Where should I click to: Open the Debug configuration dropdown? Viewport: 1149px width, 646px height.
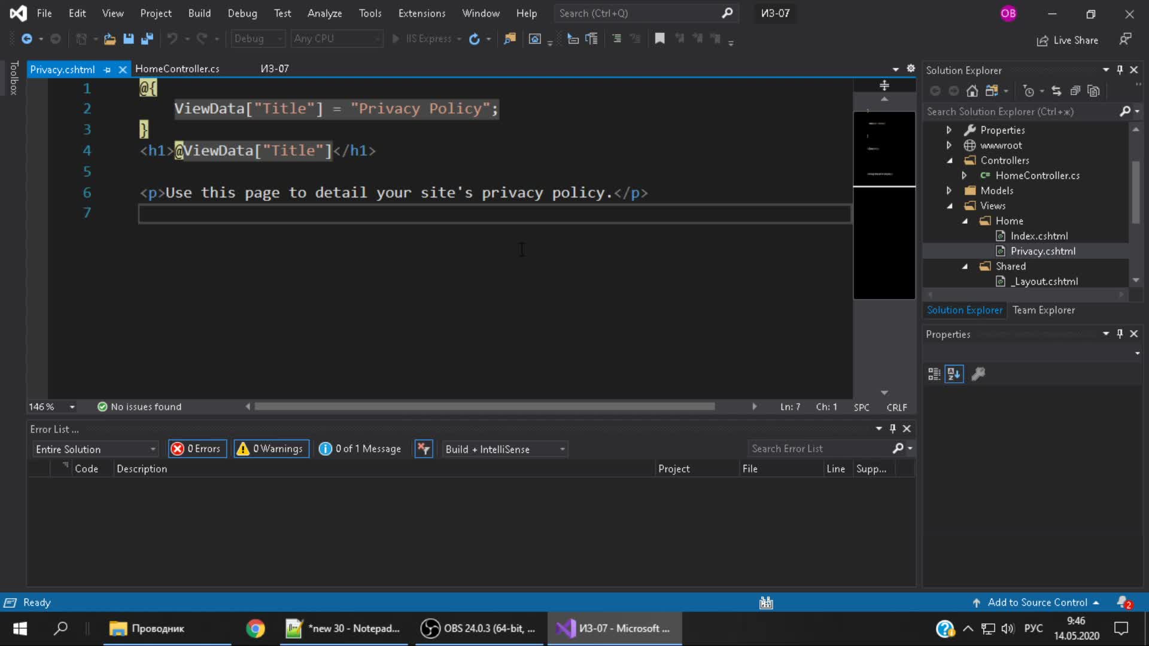(258, 39)
